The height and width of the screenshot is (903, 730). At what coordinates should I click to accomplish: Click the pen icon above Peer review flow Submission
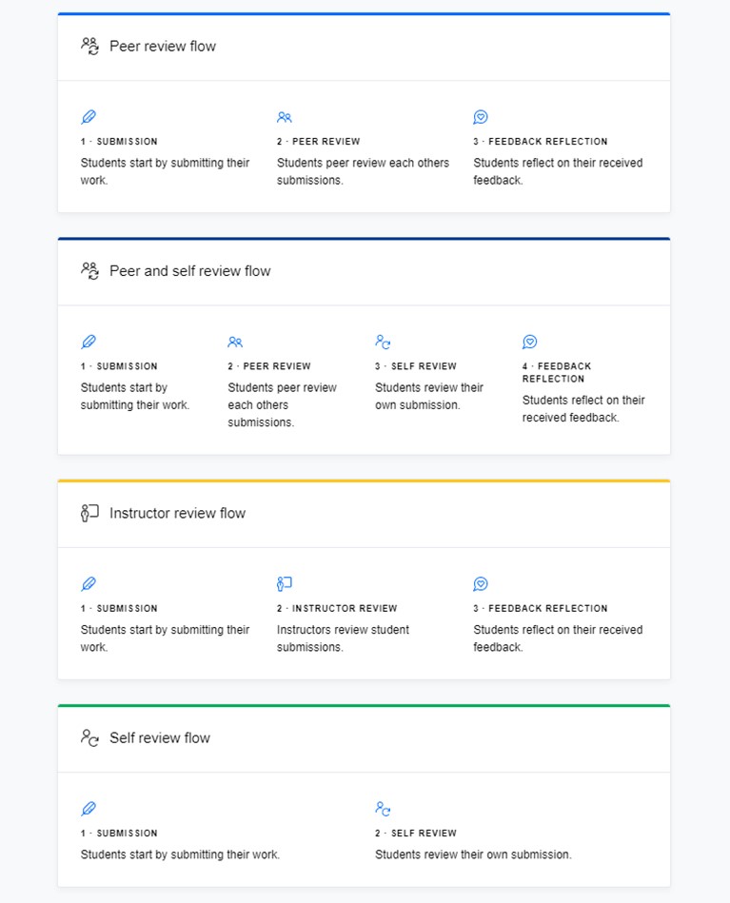point(89,117)
